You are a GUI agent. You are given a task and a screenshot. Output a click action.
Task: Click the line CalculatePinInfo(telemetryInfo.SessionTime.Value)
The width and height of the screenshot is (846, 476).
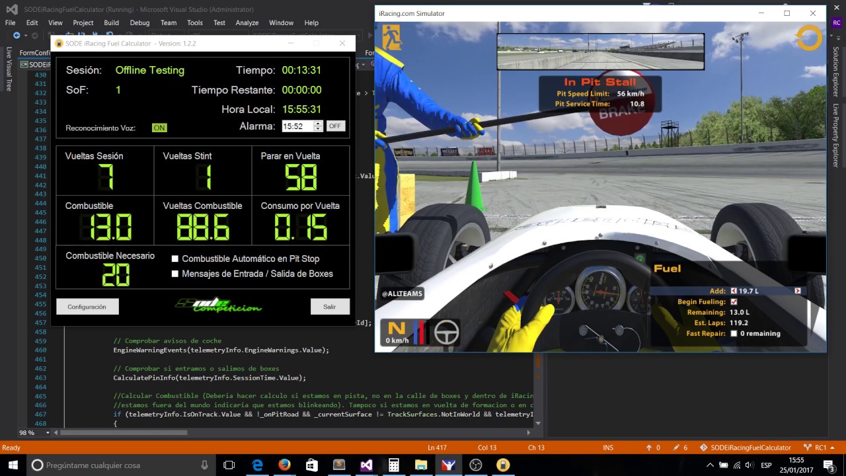pyautogui.click(x=210, y=377)
